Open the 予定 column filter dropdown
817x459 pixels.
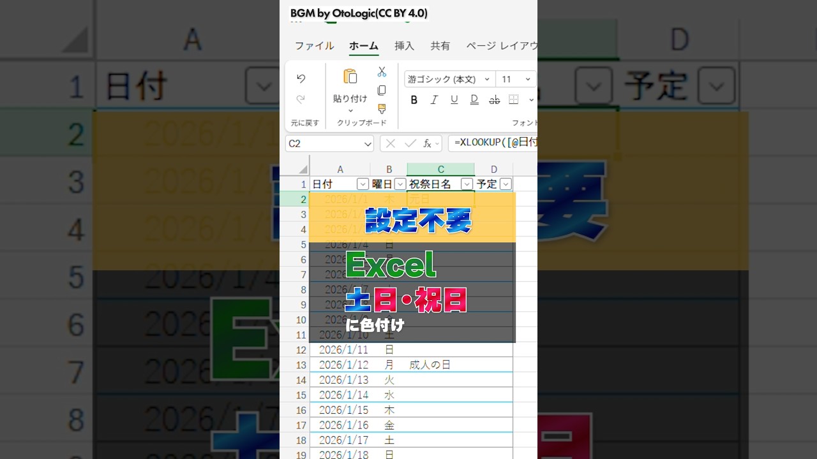click(506, 184)
